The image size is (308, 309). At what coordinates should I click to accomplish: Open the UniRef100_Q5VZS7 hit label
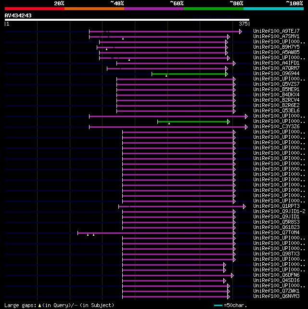click(276, 84)
